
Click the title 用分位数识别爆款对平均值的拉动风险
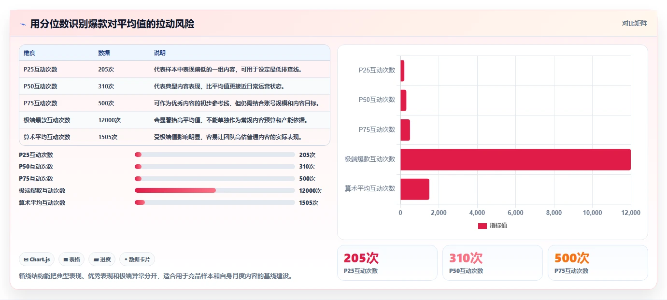[112, 24]
